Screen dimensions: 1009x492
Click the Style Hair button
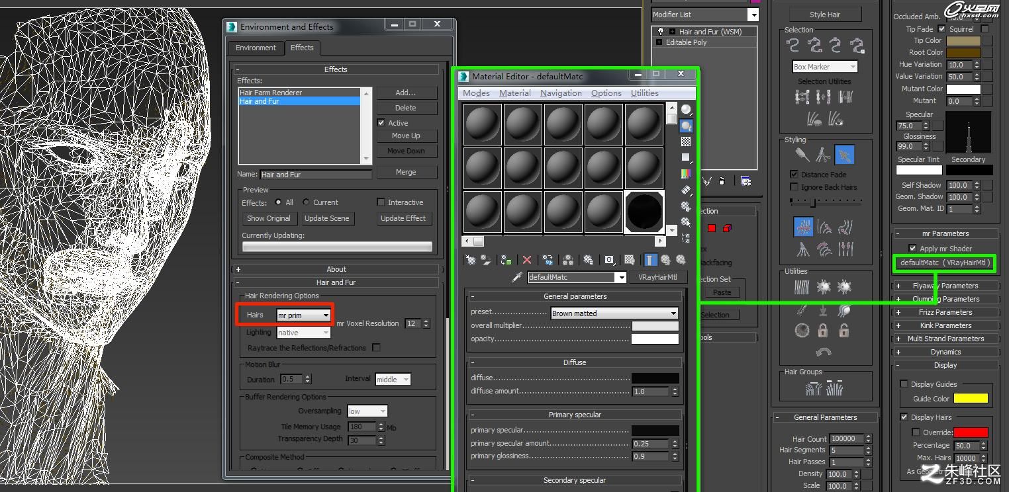tap(825, 15)
